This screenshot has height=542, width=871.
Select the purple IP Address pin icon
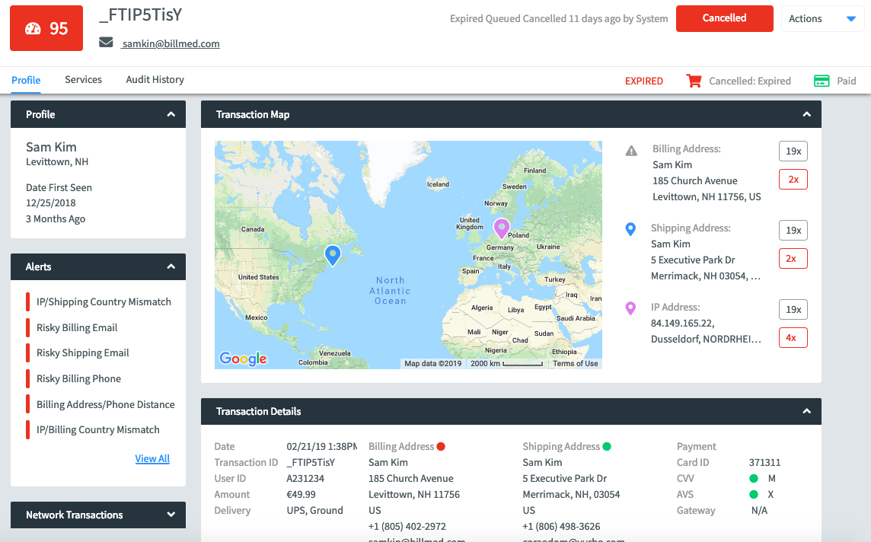630,308
